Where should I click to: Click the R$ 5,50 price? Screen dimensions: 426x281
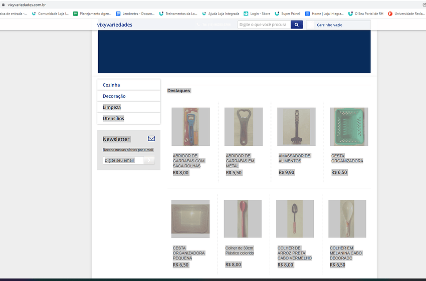click(x=234, y=173)
